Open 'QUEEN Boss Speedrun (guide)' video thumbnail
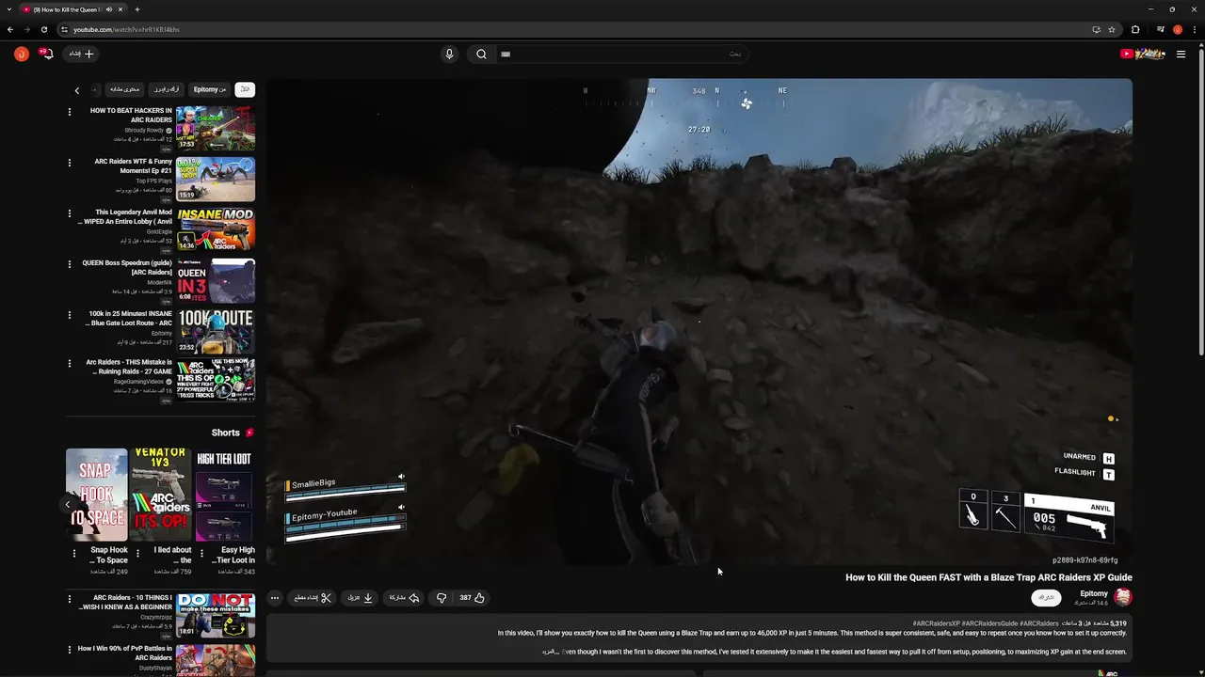The width and height of the screenshot is (1205, 677). click(216, 280)
